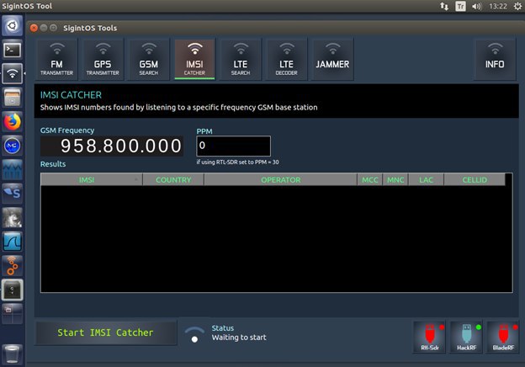Viewport: 525px width, 367px height.
Task: Open the INFO tab
Action: (495, 59)
